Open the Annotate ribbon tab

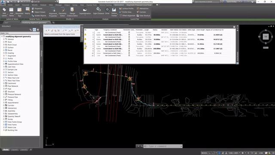[26, 5]
